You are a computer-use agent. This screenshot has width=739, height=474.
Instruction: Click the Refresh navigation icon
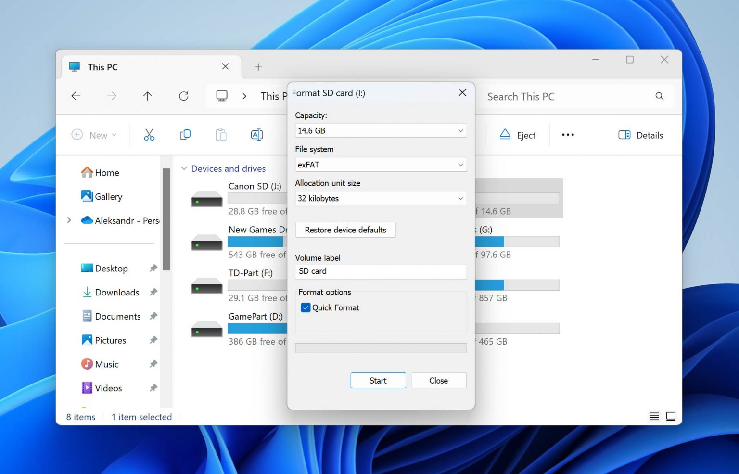(x=184, y=96)
